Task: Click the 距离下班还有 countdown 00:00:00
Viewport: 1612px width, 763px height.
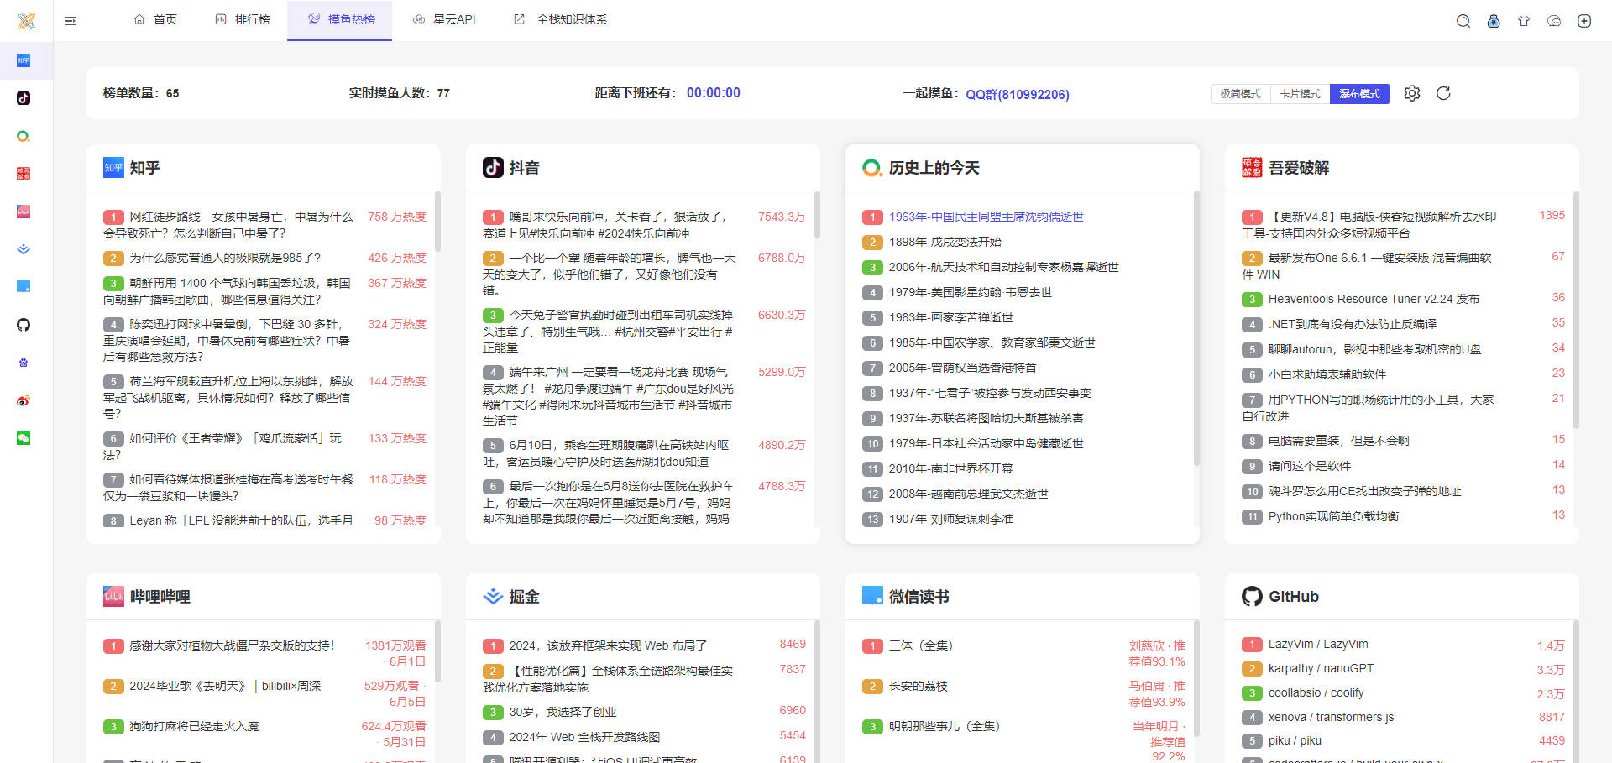Action: [x=713, y=93]
